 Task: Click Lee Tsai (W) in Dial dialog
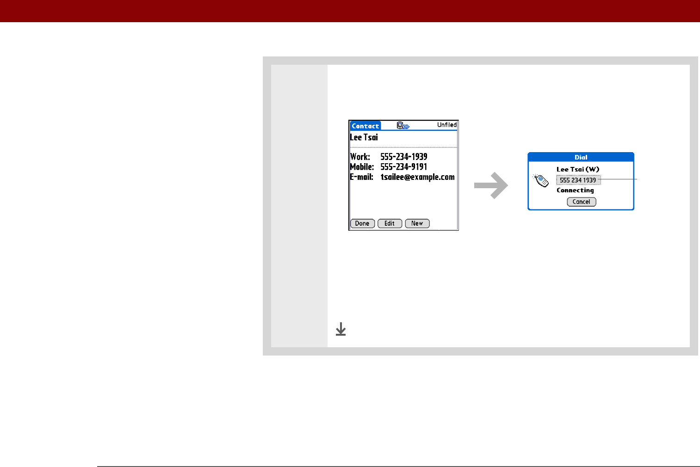click(x=578, y=169)
